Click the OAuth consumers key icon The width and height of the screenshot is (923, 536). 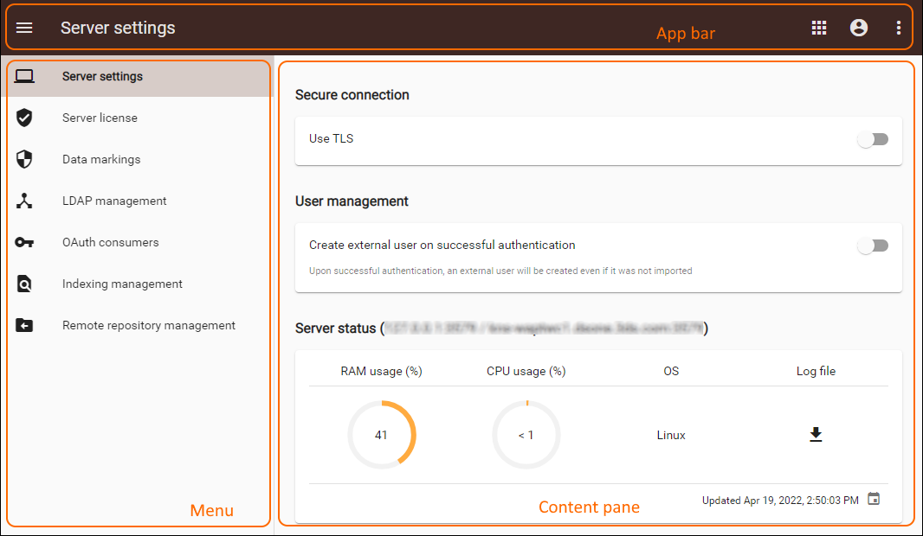pos(24,242)
